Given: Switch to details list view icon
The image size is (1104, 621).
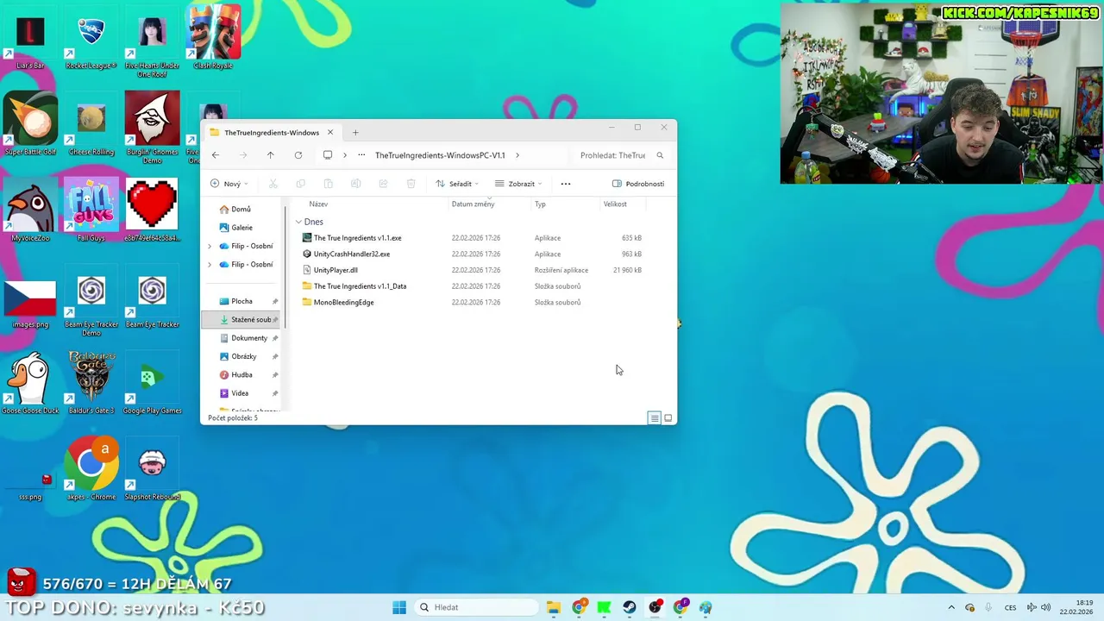Looking at the screenshot, I should pos(655,418).
